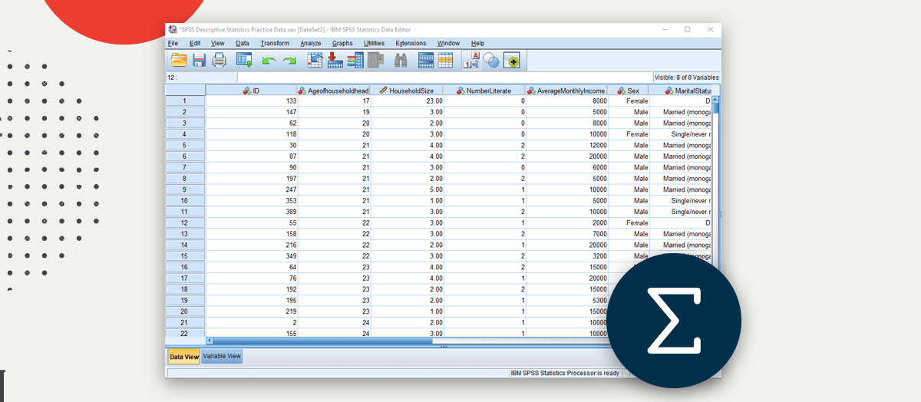921x402 pixels.
Task: Select the Sex column header
Action: click(628, 91)
